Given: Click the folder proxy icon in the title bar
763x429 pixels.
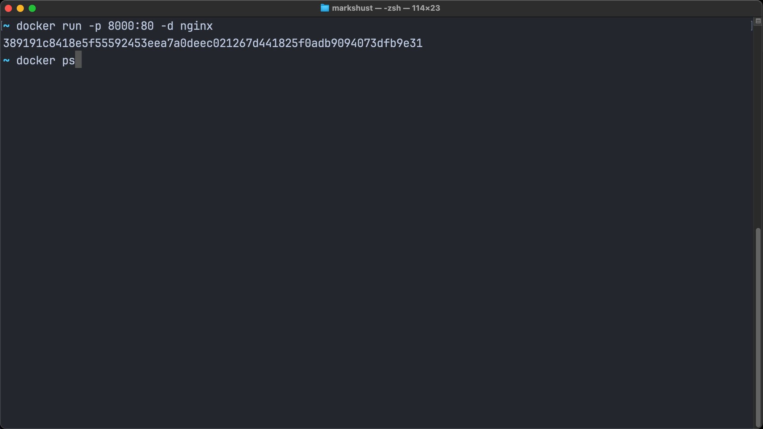Looking at the screenshot, I should (x=325, y=8).
